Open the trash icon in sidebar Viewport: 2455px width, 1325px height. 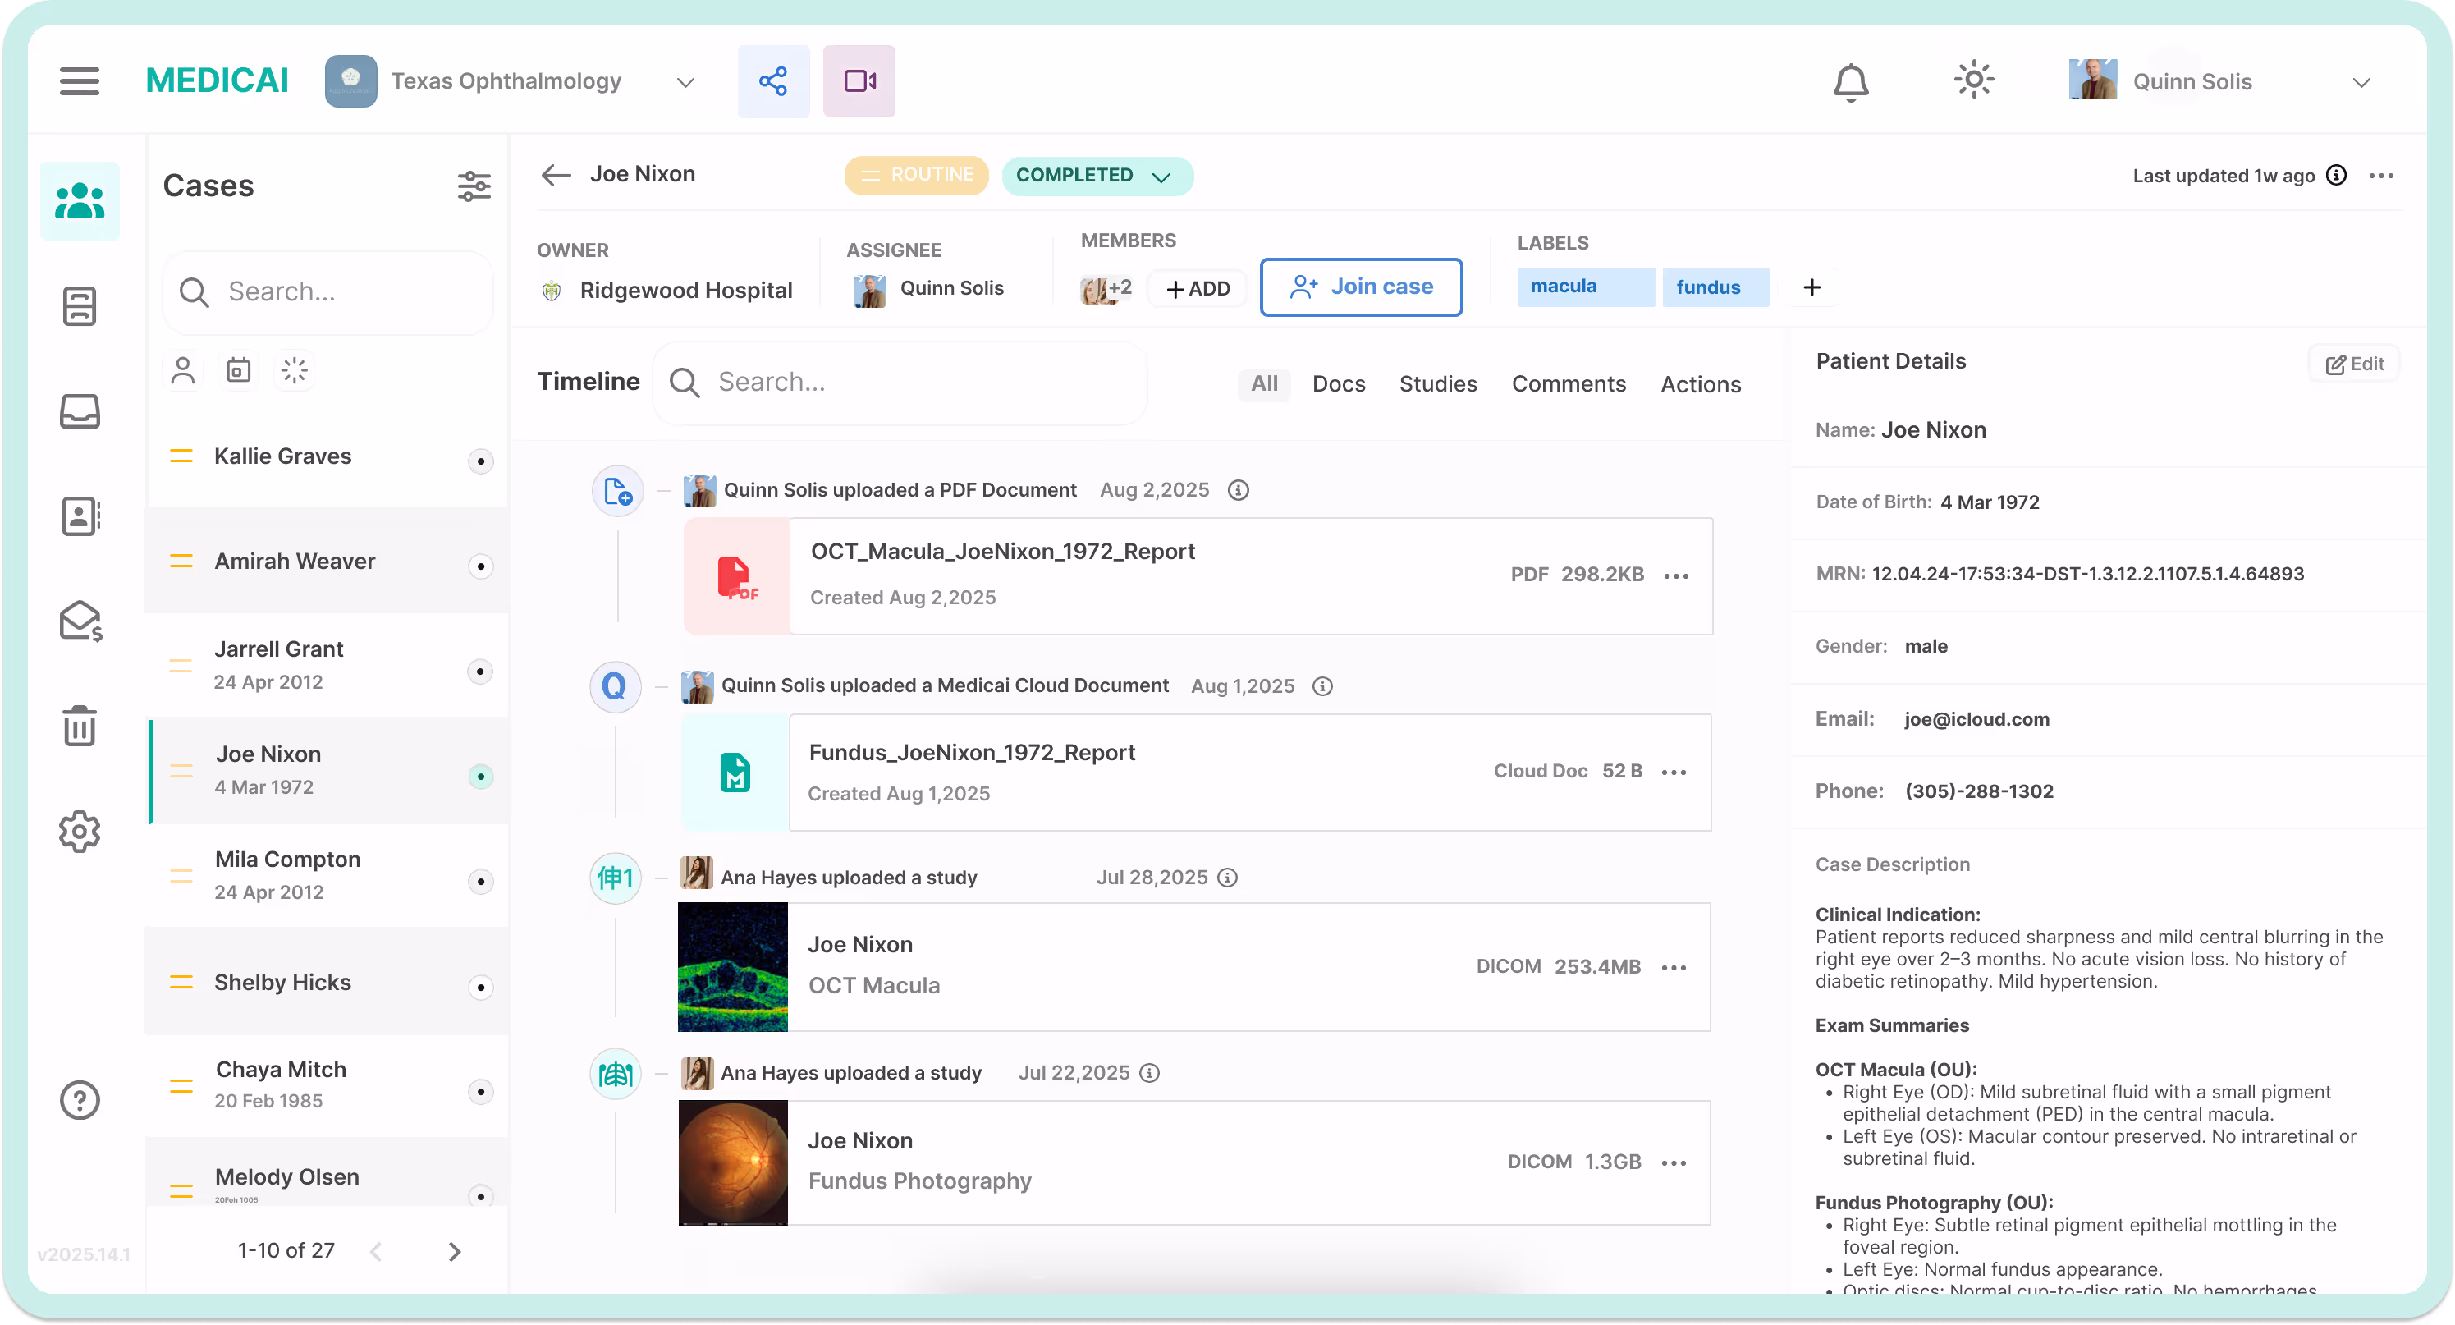(x=80, y=727)
